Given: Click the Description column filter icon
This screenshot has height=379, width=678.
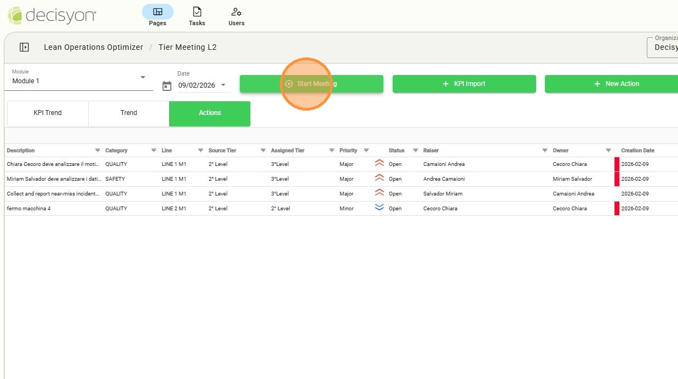Looking at the screenshot, I should pos(97,151).
